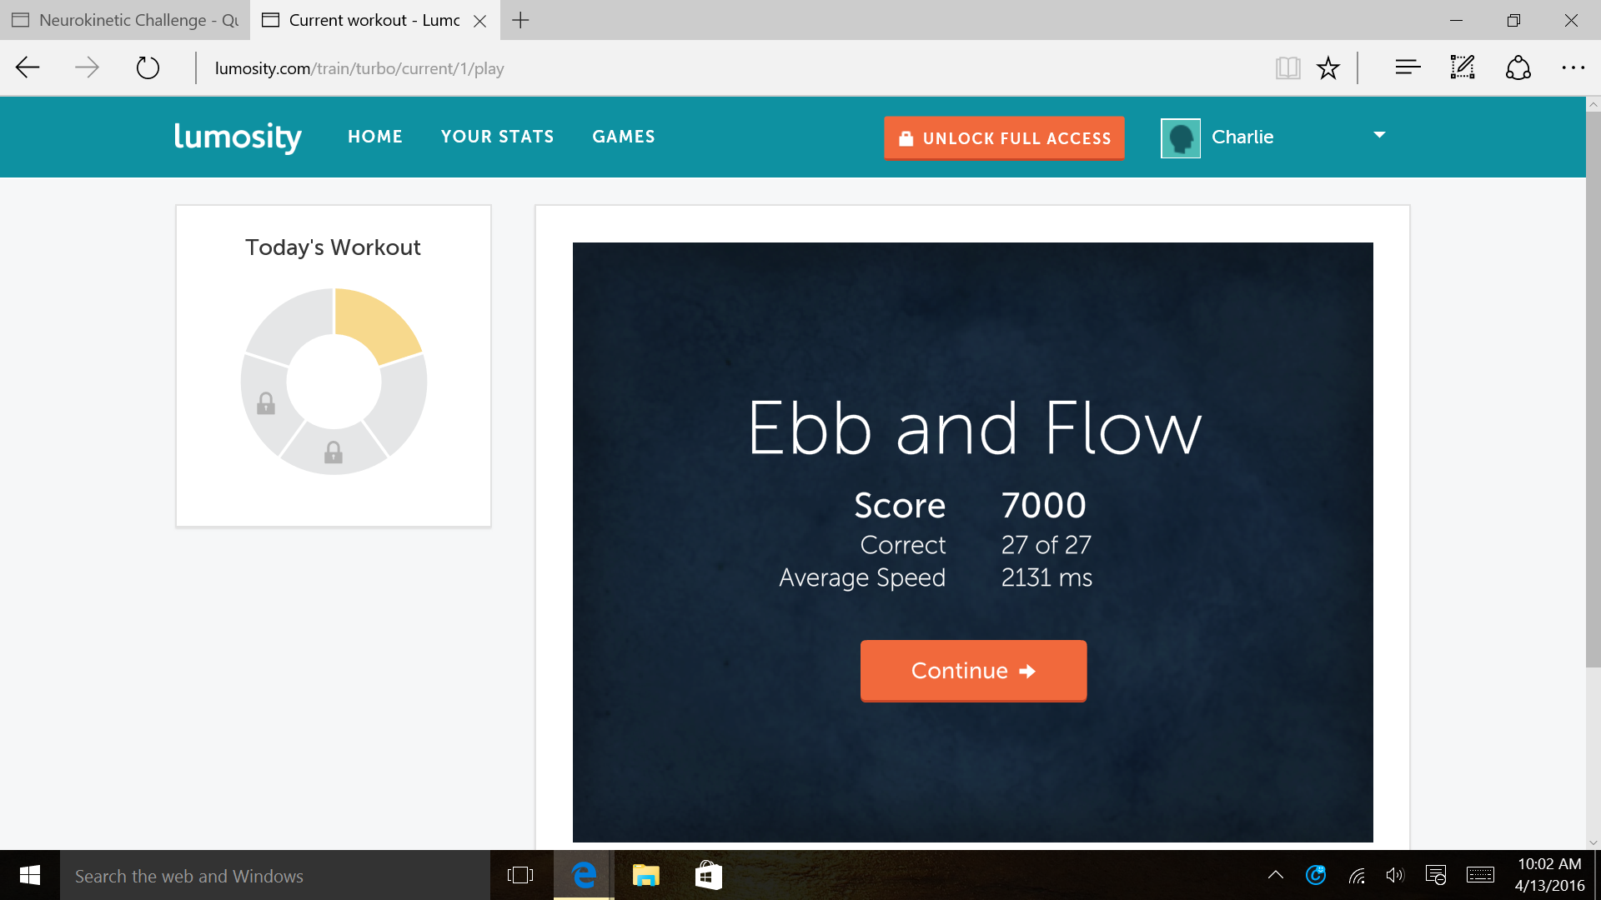
Task: Close the Current workout tab
Action: [480, 21]
